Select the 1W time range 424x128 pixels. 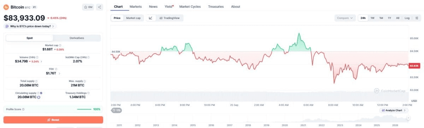372,18
